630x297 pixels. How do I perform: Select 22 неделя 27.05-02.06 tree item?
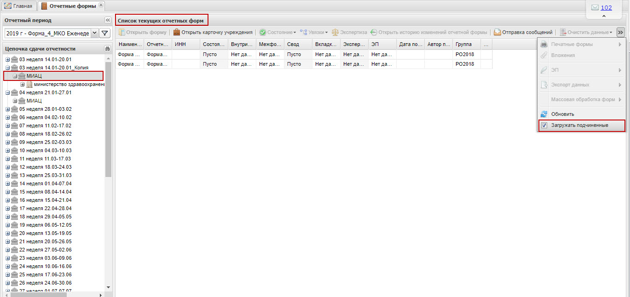(46, 250)
